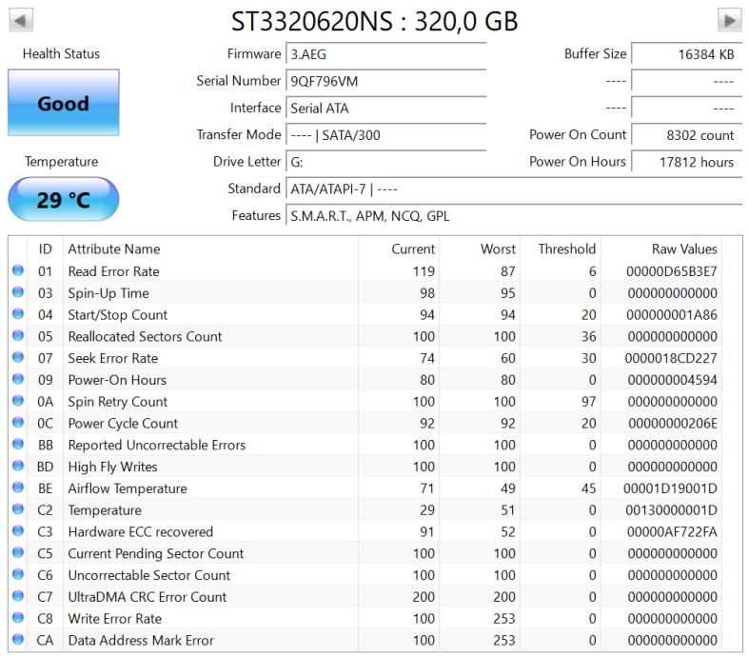Click the status dot for Reallocated Sectors Count
This screenshot has width=749, height=657.
tap(18, 335)
